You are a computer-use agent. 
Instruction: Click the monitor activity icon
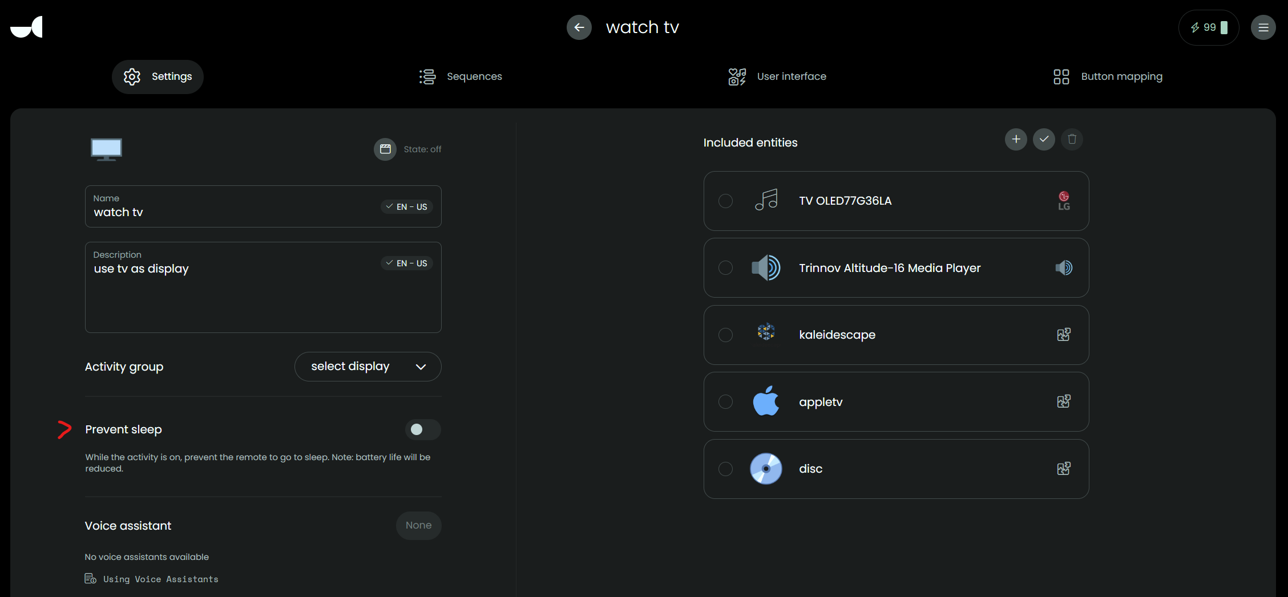tap(106, 149)
